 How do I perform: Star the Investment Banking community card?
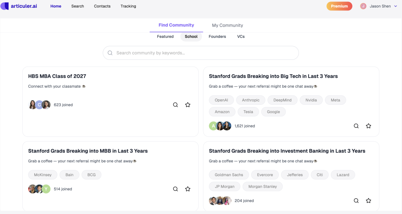[368, 201]
